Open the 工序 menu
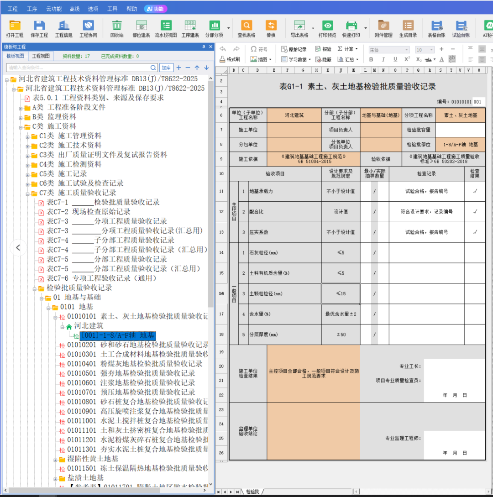Viewport: 493px width, 497px height. tap(31, 9)
